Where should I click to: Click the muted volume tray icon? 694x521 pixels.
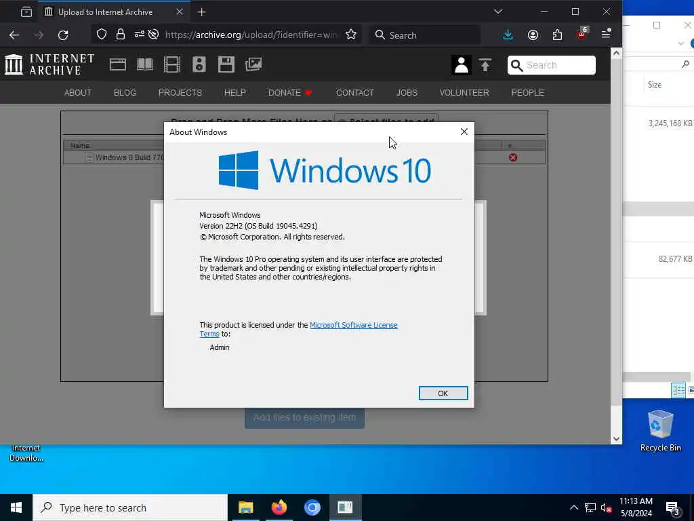[606, 507]
